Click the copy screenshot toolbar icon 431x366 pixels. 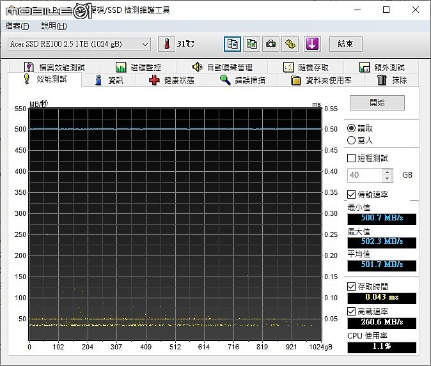[251, 44]
